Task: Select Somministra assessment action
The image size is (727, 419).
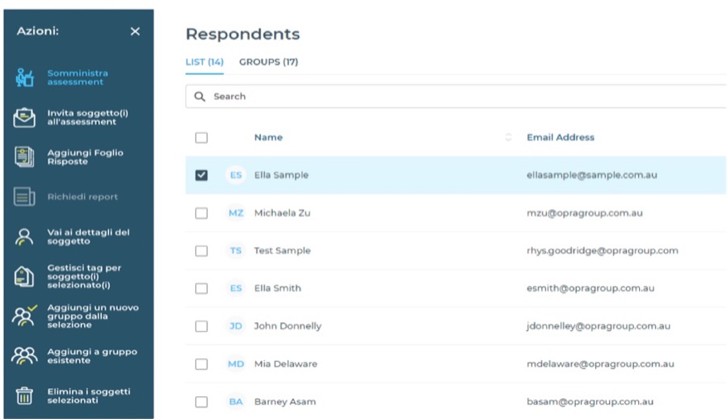Action: pyautogui.click(x=78, y=78)
